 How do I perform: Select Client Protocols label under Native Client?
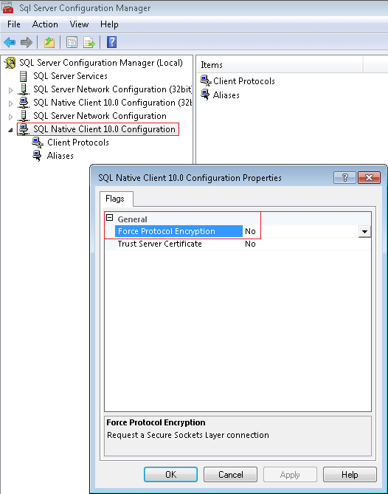point(78,143)
